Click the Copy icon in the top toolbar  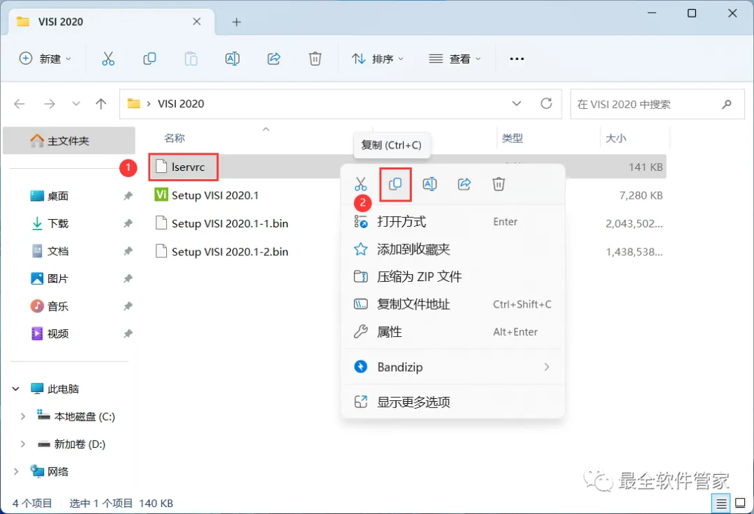tap(149, 59)
